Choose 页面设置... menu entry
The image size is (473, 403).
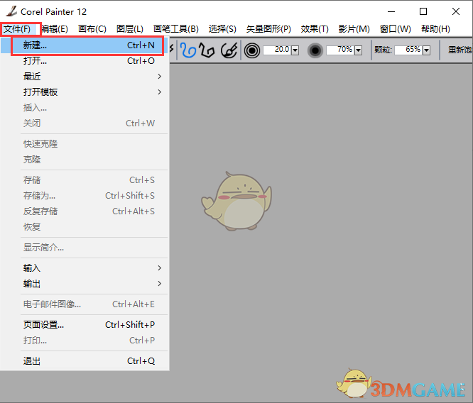[x=85, y=325]
